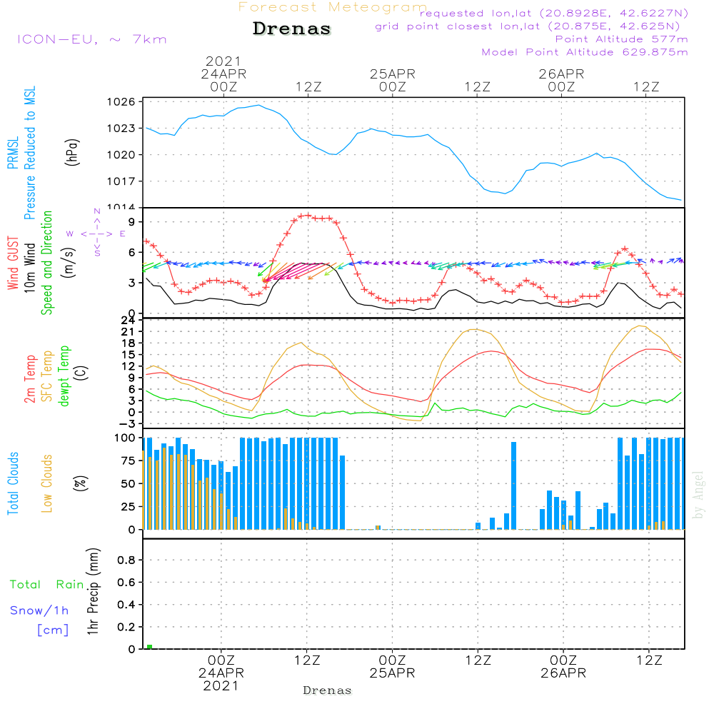Screen dimensions: 714x714
Task: Click the '0.2' precipitation tick label
Action: 126,627
